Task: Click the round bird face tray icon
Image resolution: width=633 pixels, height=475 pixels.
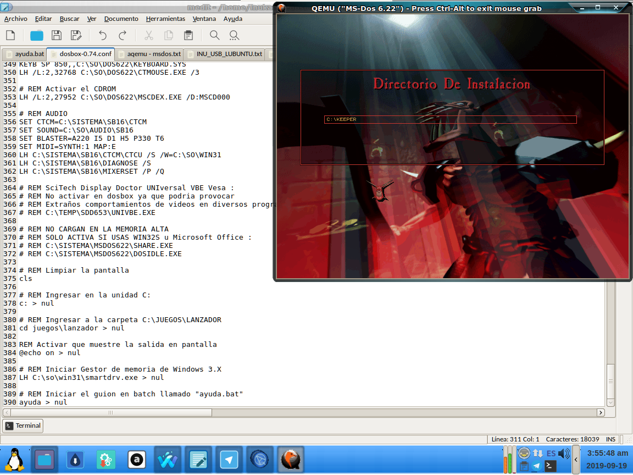Action: 524,453
